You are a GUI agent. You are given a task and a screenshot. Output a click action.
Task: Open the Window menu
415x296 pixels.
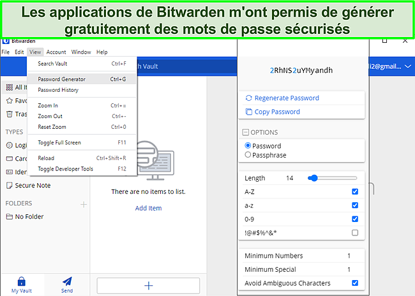pyautogui.click(x=81, y=52)
